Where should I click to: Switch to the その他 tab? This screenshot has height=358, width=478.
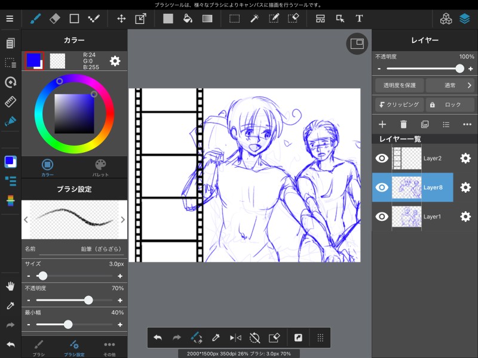click(109, 348)
